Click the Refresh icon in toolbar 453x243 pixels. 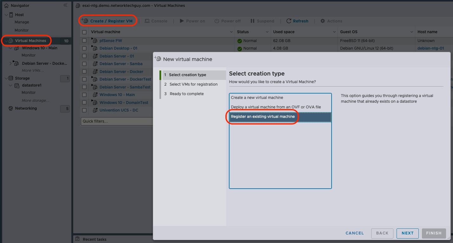click(289, 21)
